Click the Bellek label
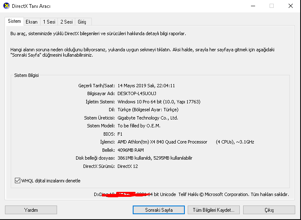The width and height of the screenshot is (301, 220). pyautogui.click(x=108, y=150)
